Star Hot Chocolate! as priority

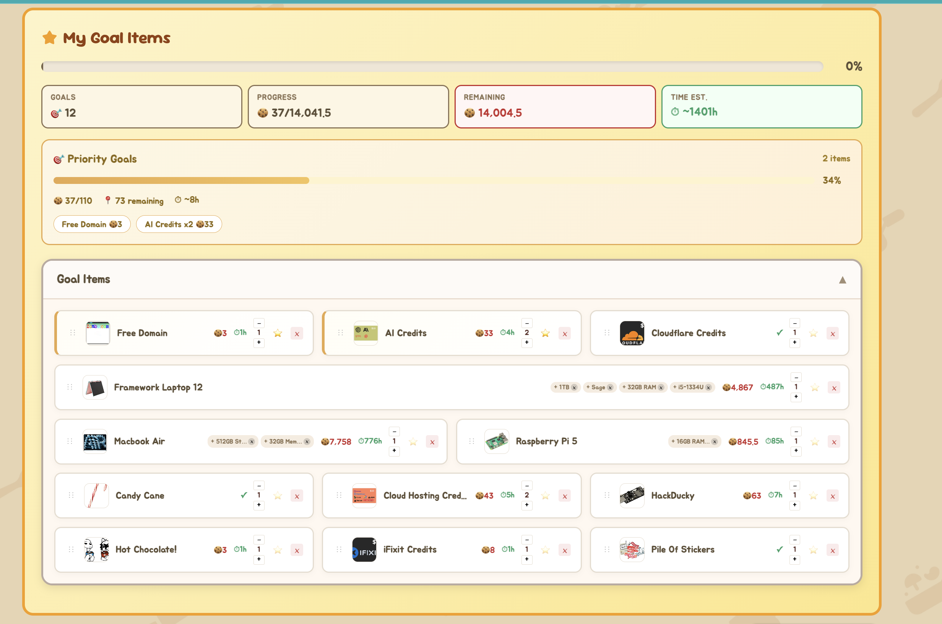pyautogui.click(x=278, y=550)
